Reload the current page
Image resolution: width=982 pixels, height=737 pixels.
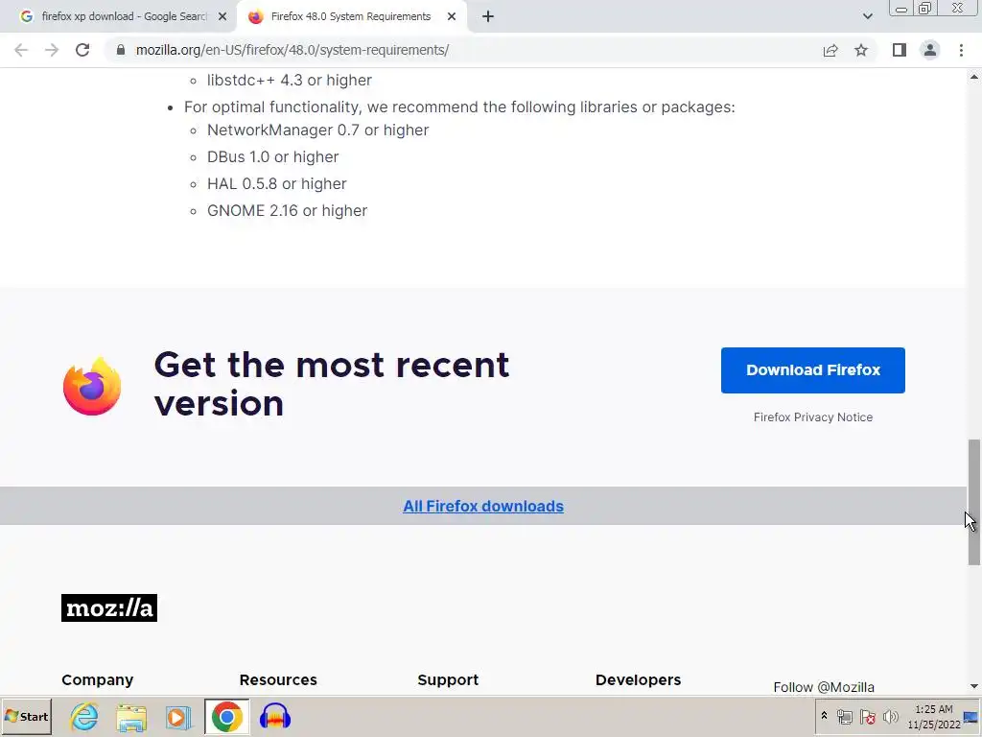pyautogui.click(x=82, y=50)
